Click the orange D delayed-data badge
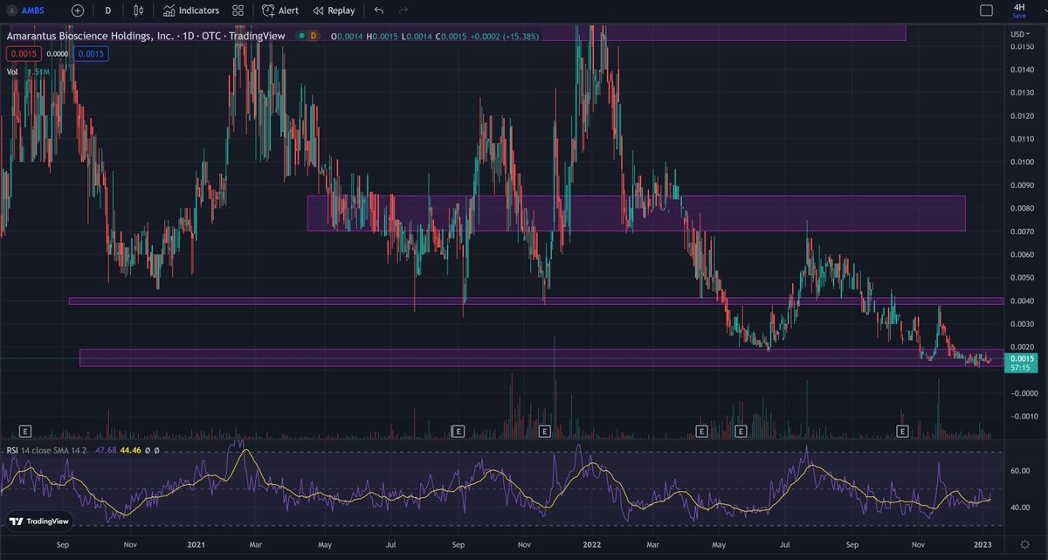This screenshot has height=560, width=1048. [x=314, y=36]
